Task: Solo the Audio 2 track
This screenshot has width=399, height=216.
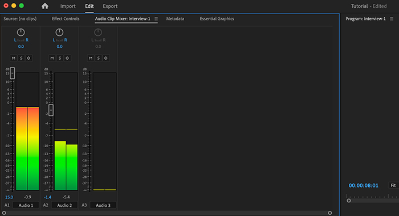Action: tap(59, 58)
